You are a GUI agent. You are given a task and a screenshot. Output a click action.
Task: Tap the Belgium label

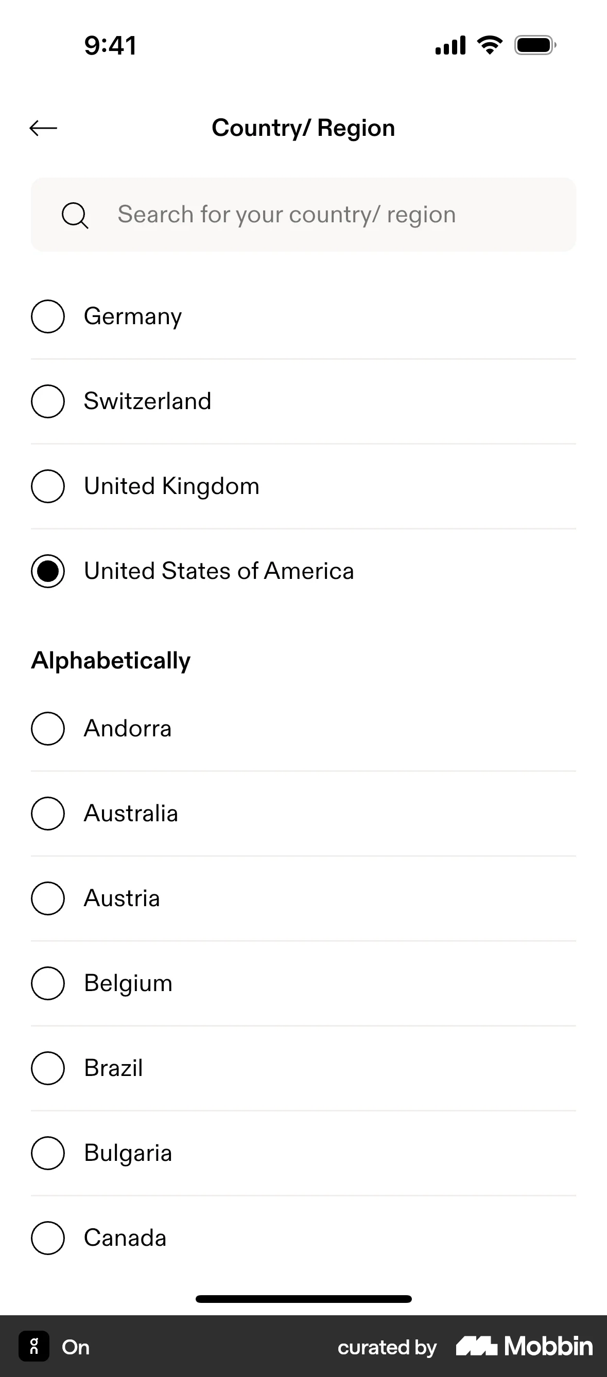pos(128,983)
